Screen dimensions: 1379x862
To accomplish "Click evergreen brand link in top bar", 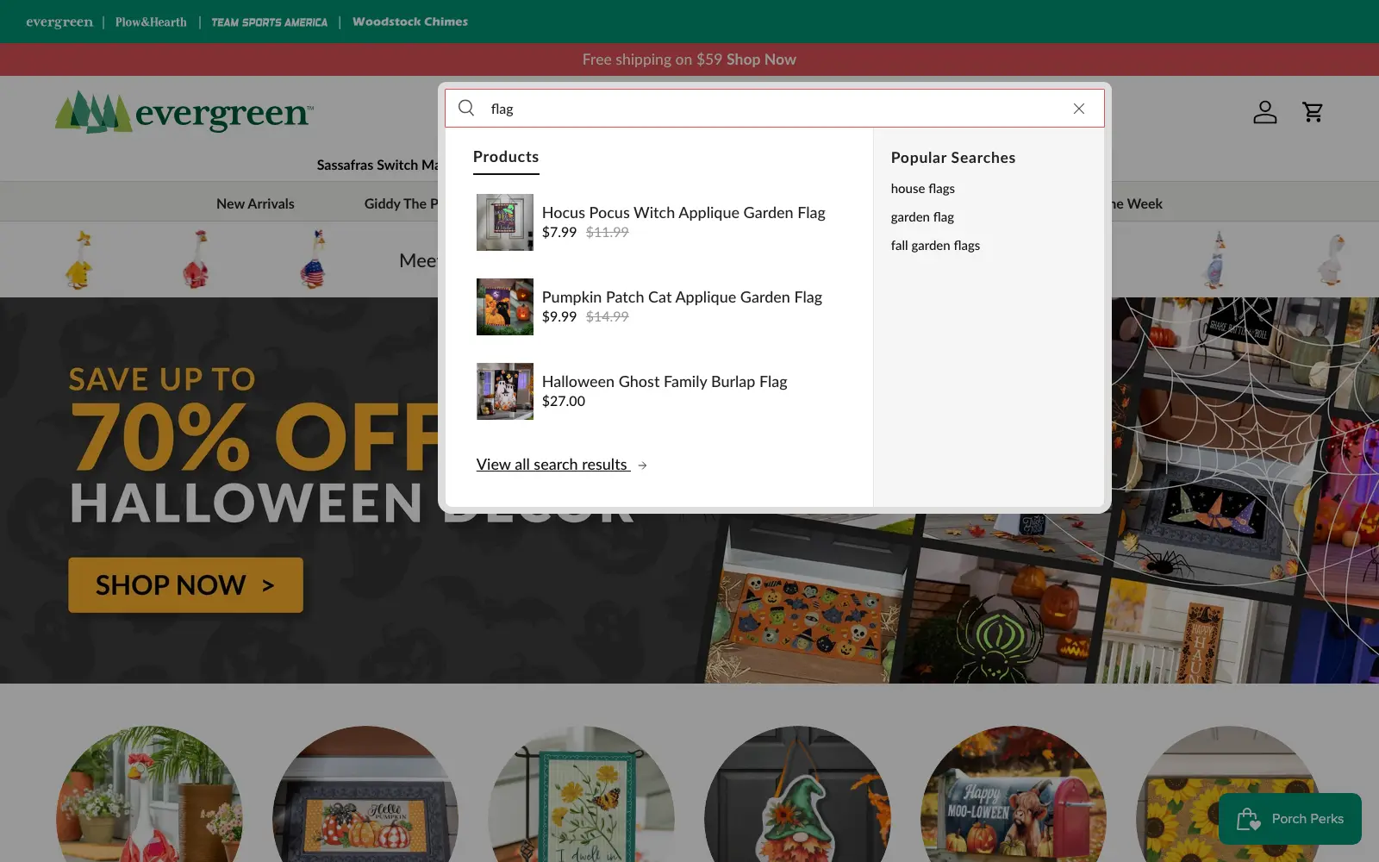I will point(59,22).
